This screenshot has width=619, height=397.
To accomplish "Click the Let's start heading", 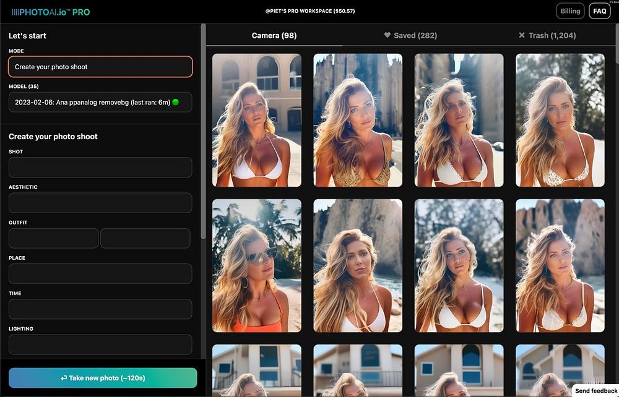I will click(x=27, y=35).
